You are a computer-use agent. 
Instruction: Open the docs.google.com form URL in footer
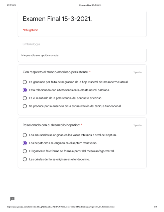coord(61,207)
